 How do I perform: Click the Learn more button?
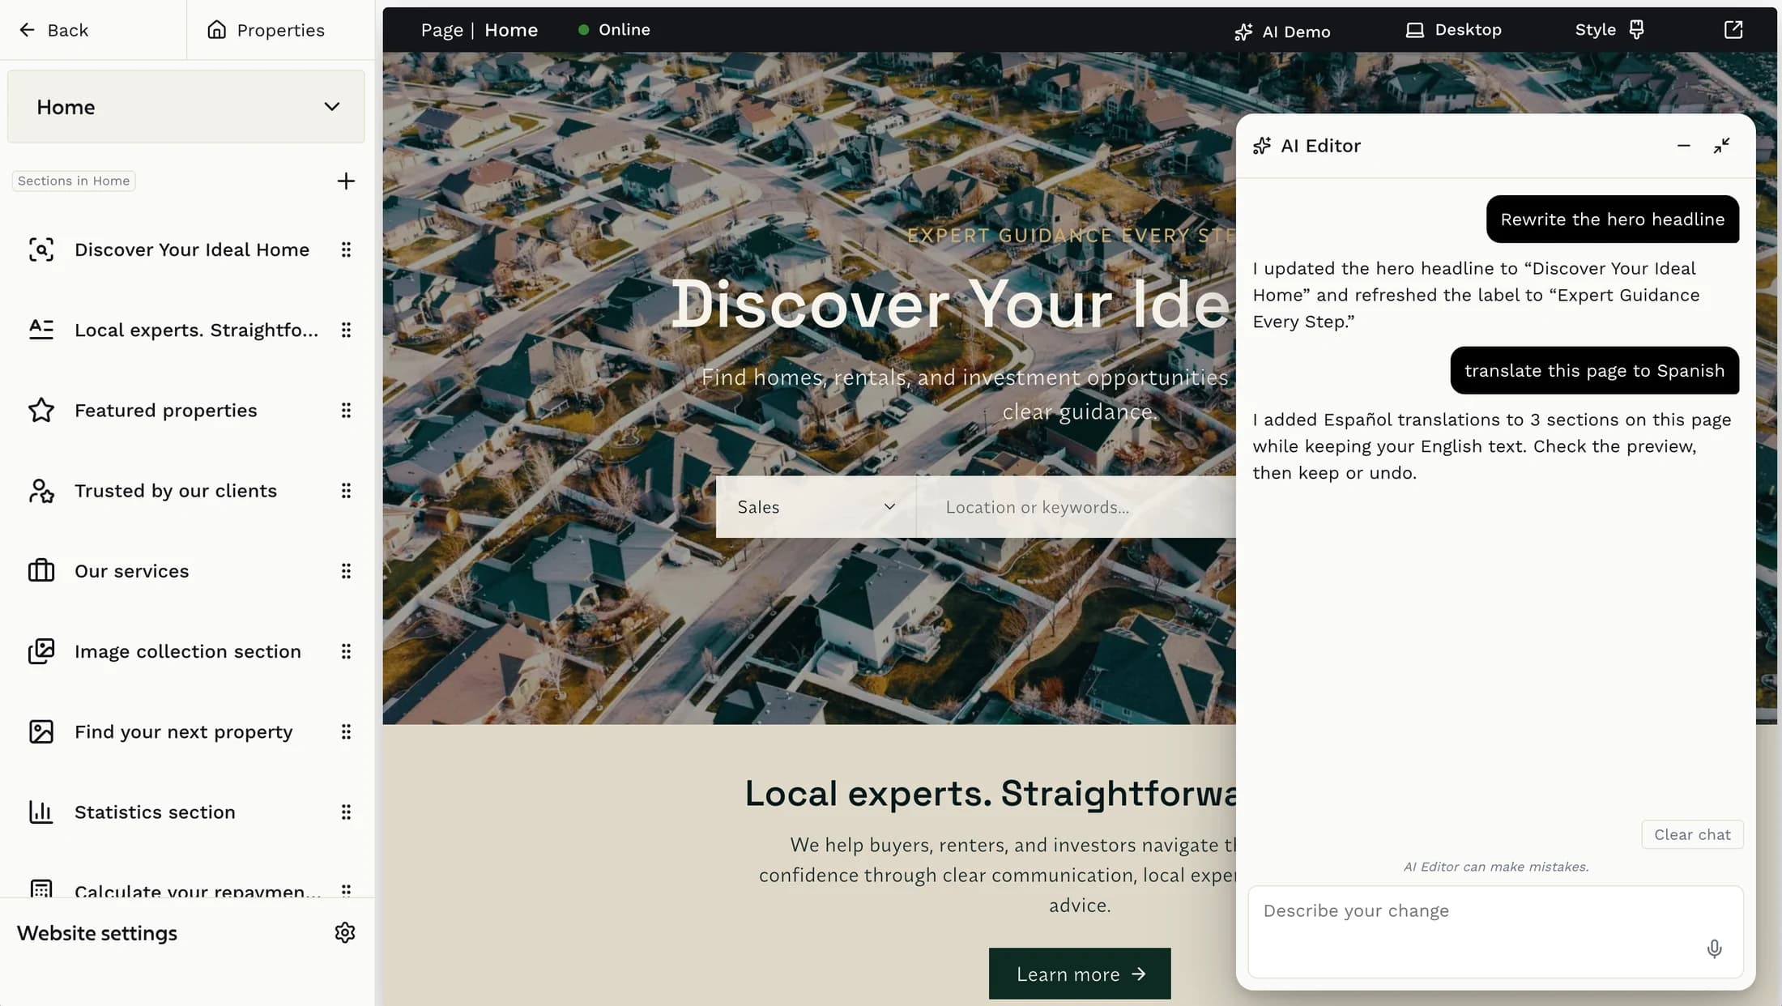pyautogui.click(x=1080, y=974)
